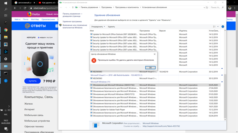238x133 pixels.
Task: Click the Упорядочить dropdown
Action: click(x=98, y=27)
